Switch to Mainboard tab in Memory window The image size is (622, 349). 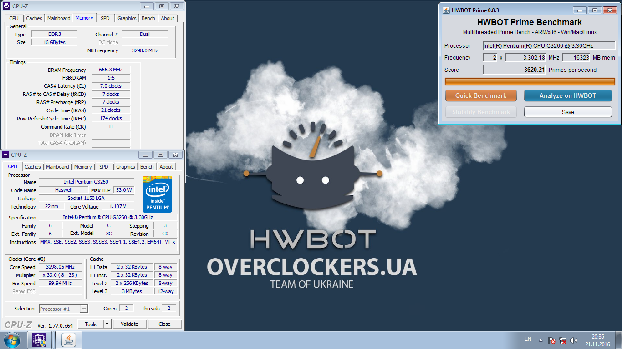(59, 18)
